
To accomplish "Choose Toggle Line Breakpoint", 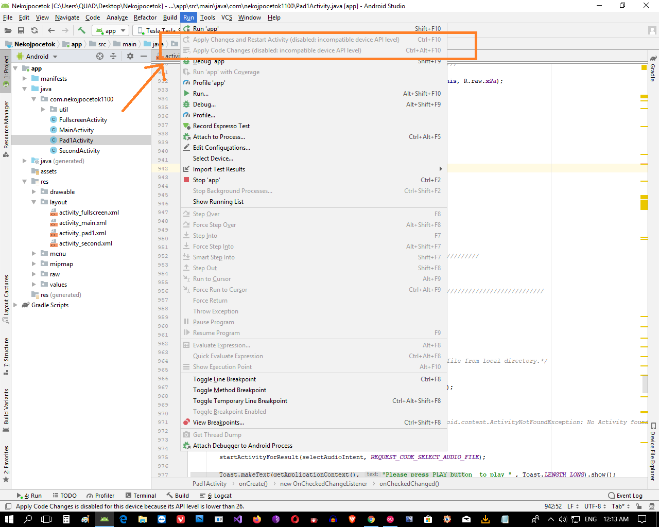I will coord(314,379).
